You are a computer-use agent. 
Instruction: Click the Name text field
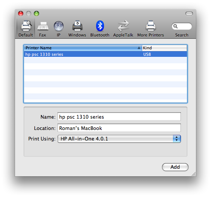tap(119, 116)
